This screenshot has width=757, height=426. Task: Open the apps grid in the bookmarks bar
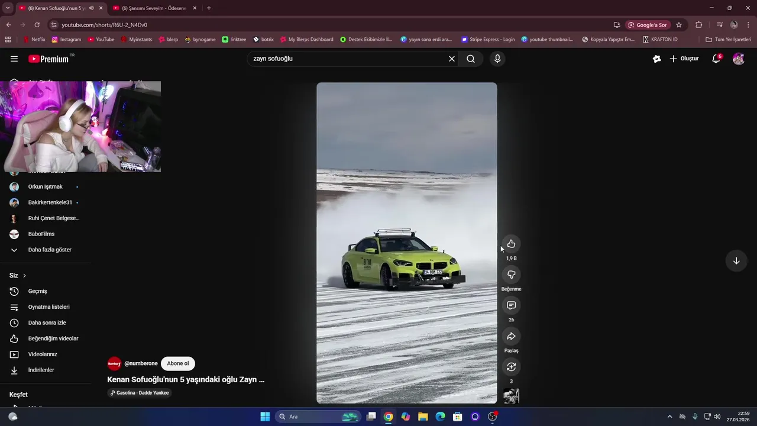click(x=8, y=40)
